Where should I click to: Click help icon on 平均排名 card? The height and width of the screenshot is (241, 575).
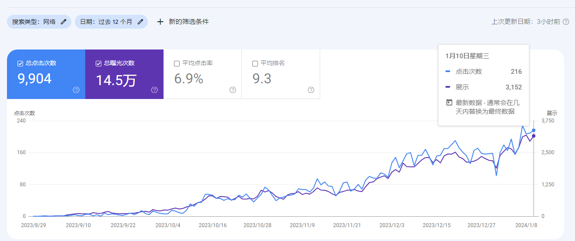pos(311,90)
